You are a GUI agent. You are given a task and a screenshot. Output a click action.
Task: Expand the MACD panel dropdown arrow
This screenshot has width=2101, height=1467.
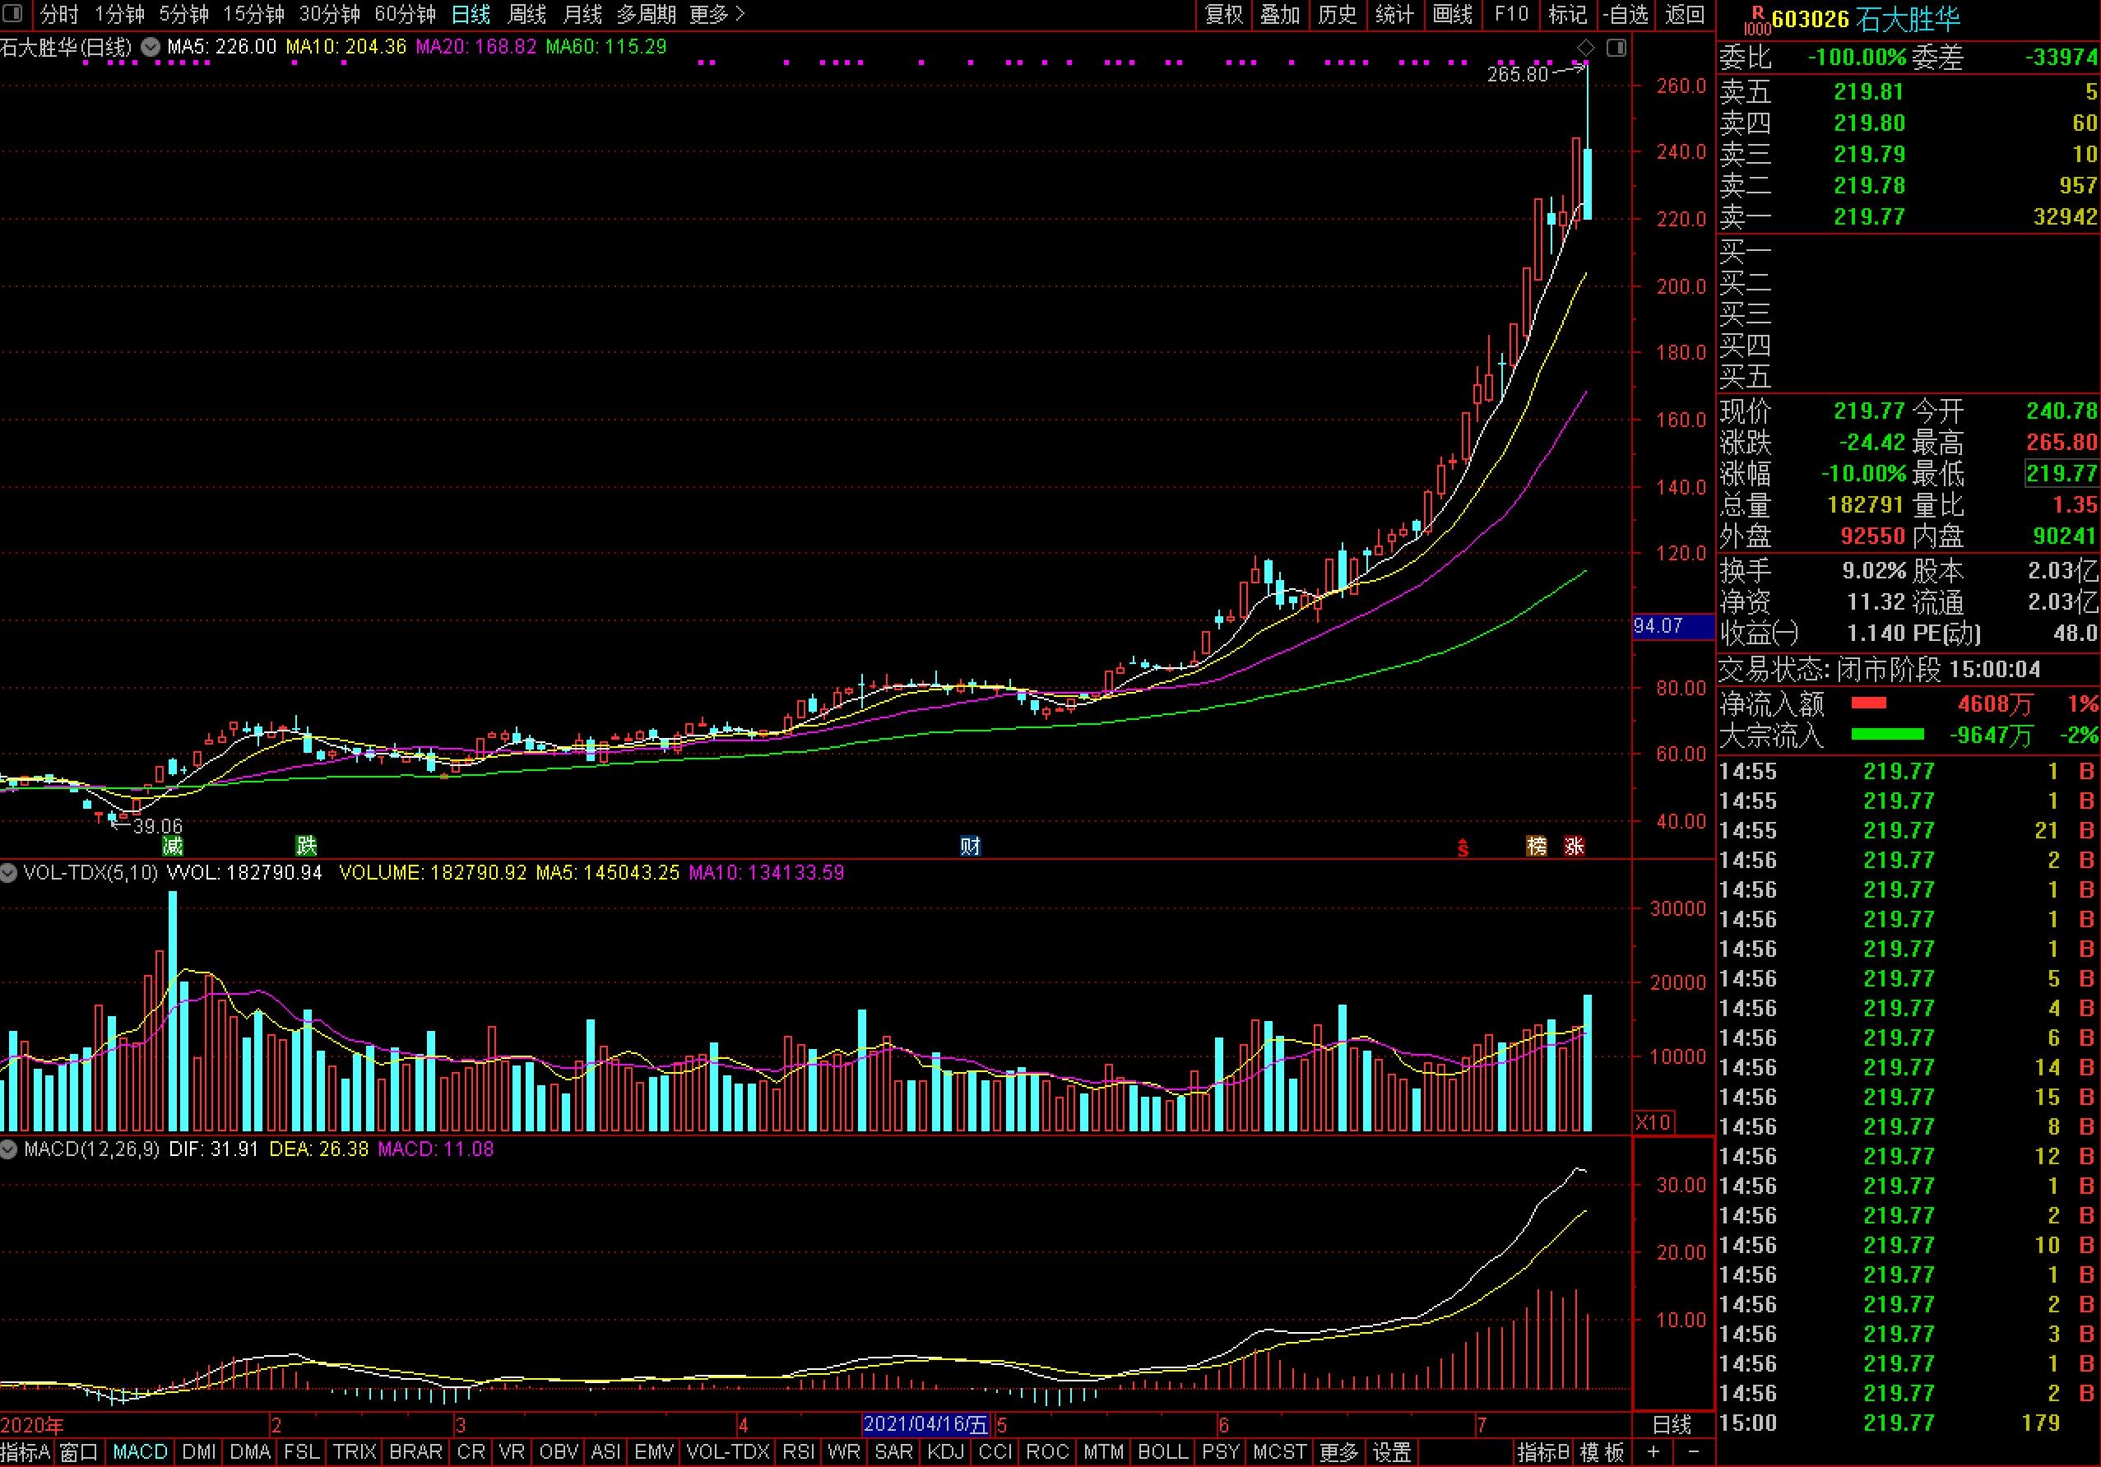pos(9,1149)
